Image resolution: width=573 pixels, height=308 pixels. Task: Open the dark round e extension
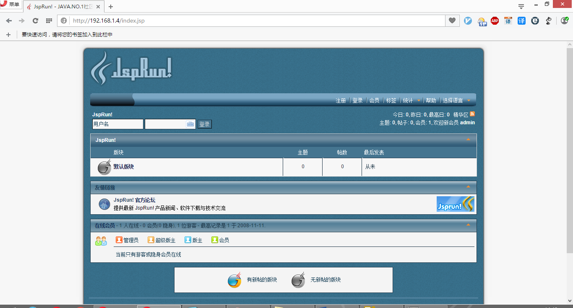pyautogui.click(x=535, y=21)
